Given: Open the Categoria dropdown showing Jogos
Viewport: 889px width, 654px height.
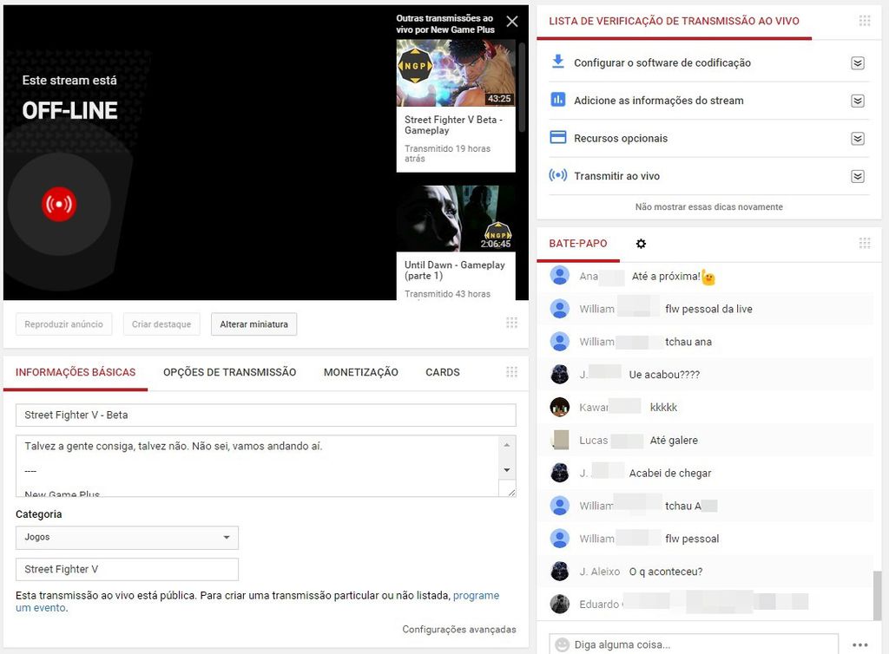Looking at the screenshot, I should point(127,538).
